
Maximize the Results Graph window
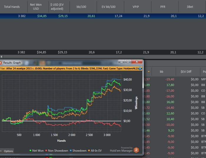pos(128,61)
